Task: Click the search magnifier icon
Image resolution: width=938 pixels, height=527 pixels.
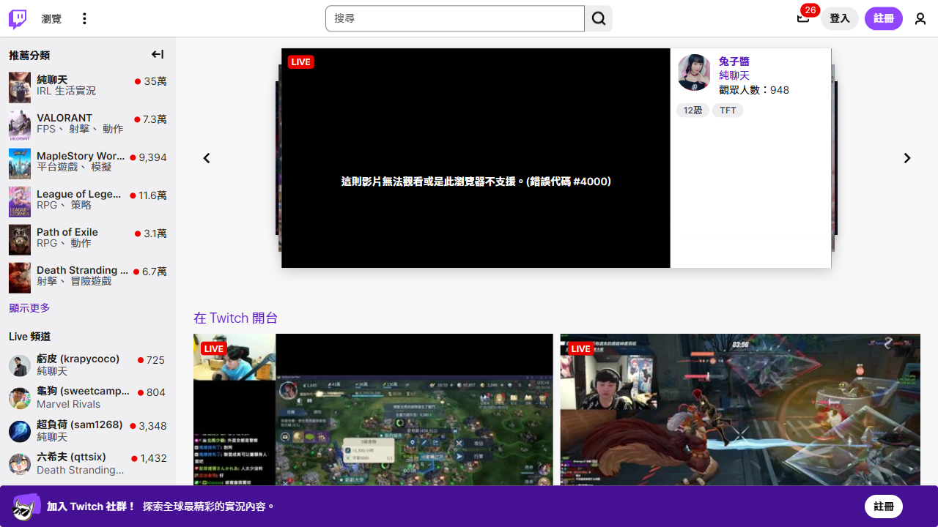Action: [598, 18]
